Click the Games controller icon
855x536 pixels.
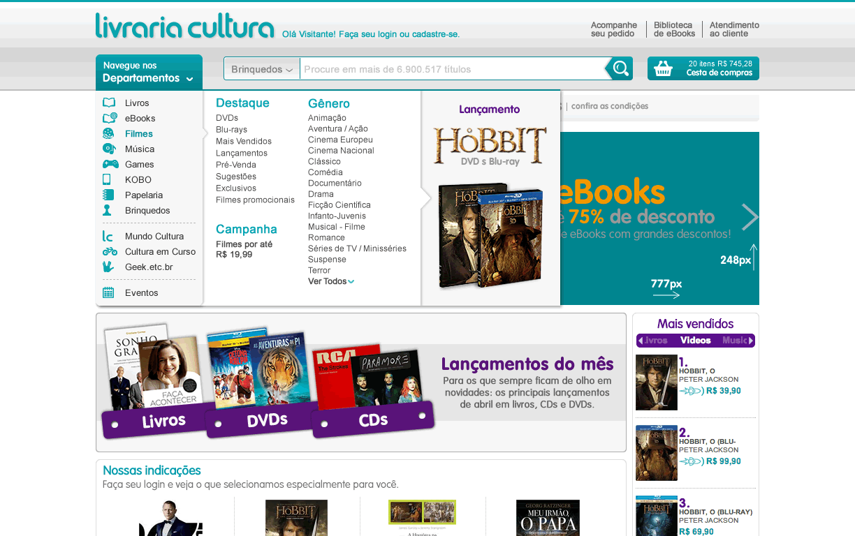click(x=110, y=164)
